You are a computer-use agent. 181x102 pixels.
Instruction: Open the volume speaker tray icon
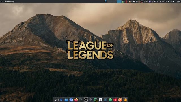(155, 1)
